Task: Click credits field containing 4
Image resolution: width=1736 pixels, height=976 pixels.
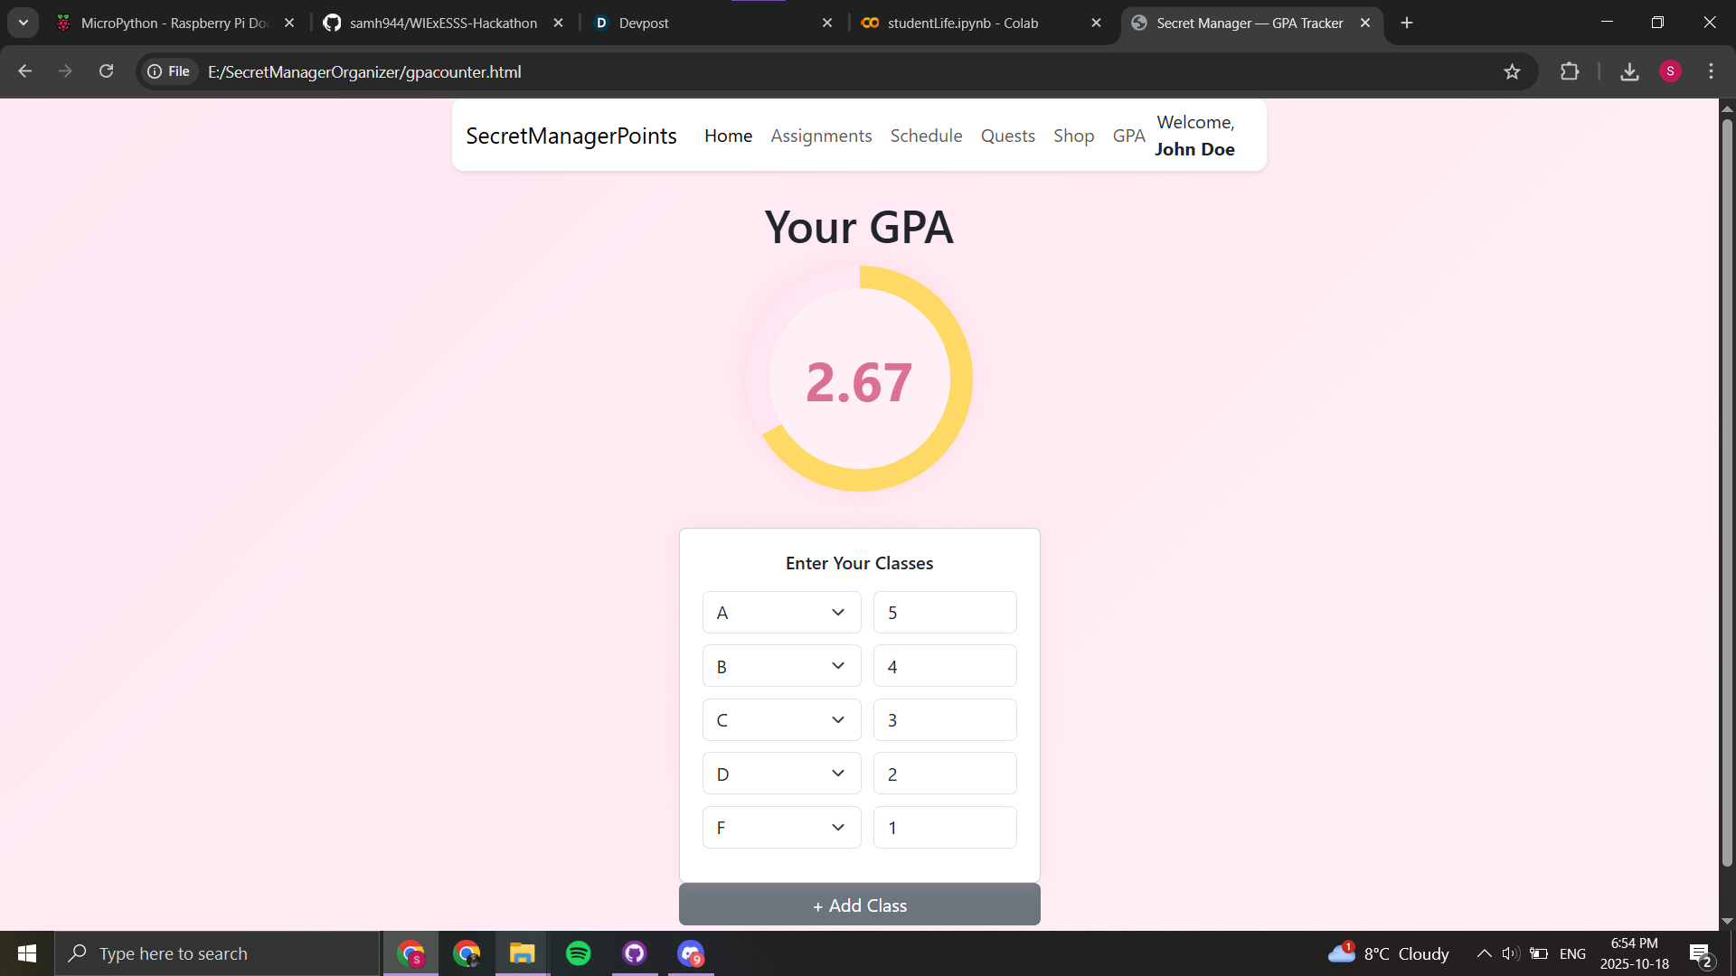Action: 944,667
